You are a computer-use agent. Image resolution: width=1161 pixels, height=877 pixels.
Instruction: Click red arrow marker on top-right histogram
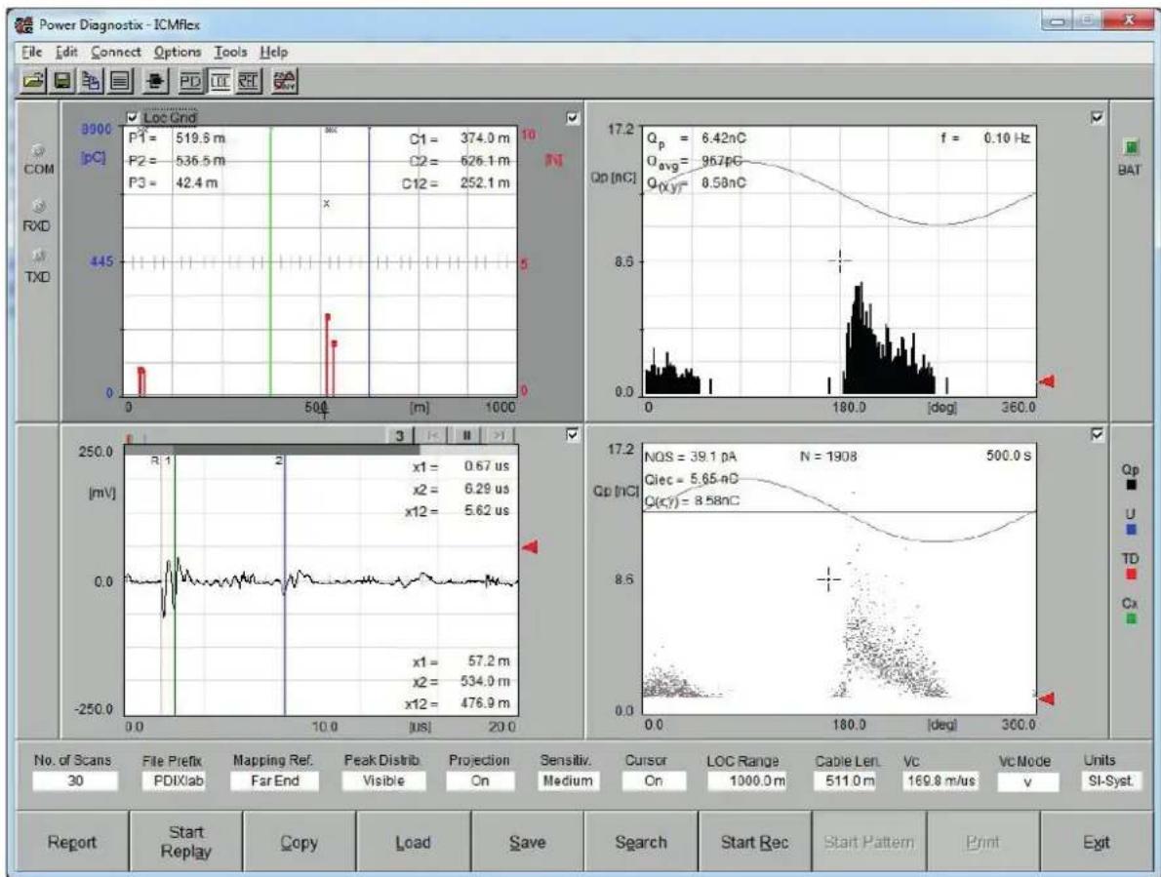coord(1046,381)
